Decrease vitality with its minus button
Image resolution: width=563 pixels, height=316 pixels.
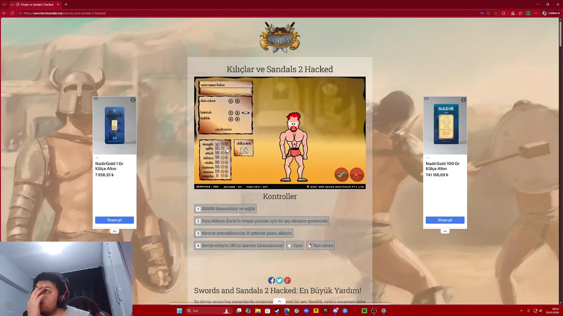click(223, 162)
